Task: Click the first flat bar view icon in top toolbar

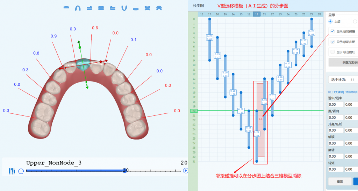Action: (x=66, y=8)
